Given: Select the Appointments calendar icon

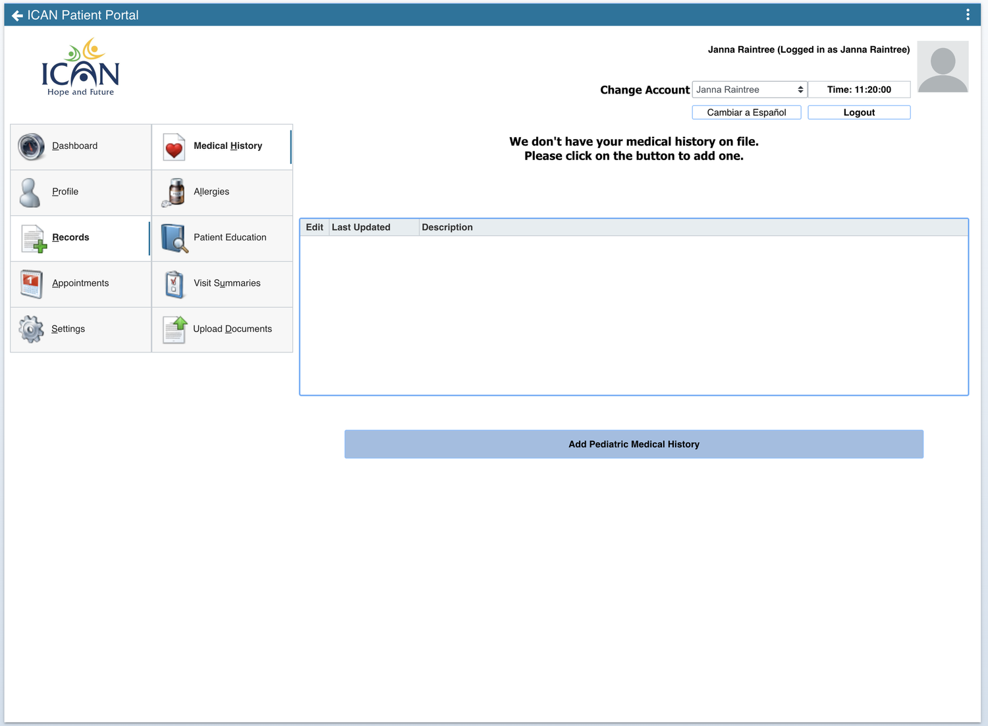Looking at the screenshot, I should 30,283.
